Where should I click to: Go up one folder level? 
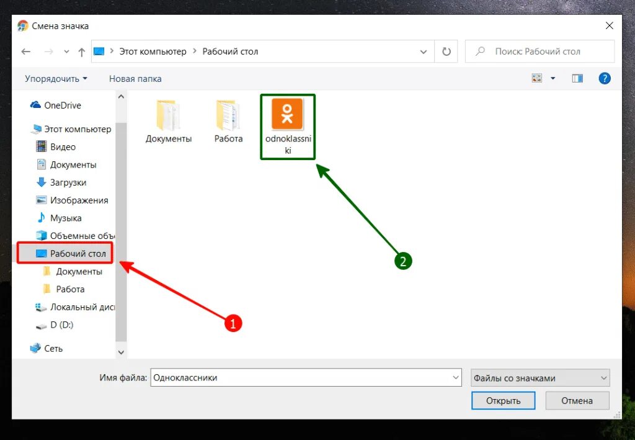click(81, 52)
